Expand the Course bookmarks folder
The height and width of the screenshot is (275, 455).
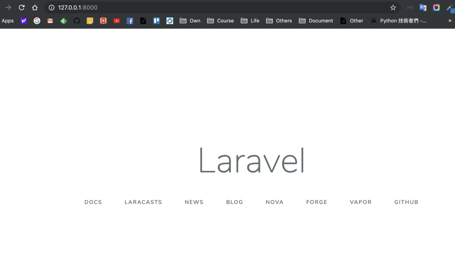220,20
